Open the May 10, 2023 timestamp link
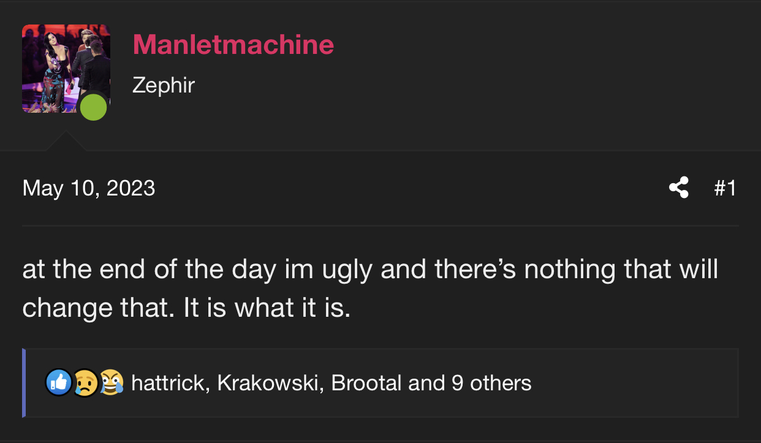761x443 pixels. click(x=89, y=187)
